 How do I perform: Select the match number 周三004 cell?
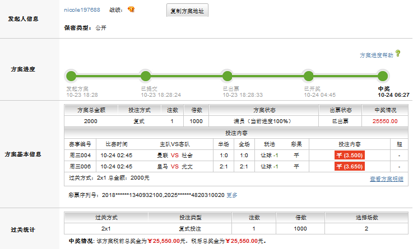pos(80,155)
